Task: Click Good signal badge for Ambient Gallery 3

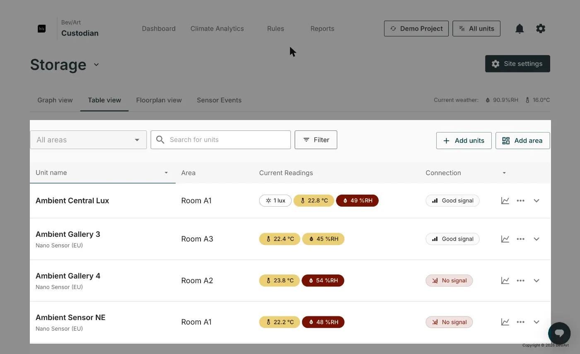Action: pos(452,239)
